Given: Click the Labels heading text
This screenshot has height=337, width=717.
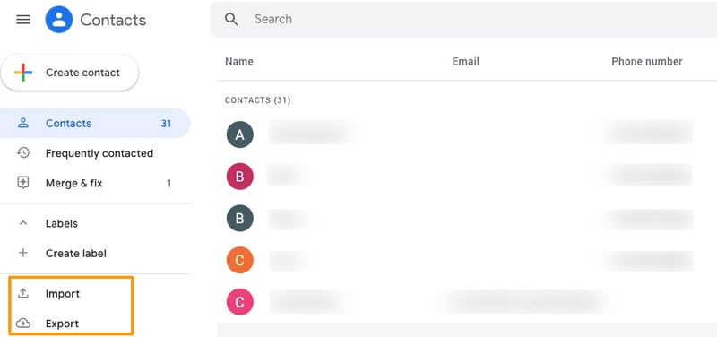Looking at the screenshot, I should click(62, 223).
